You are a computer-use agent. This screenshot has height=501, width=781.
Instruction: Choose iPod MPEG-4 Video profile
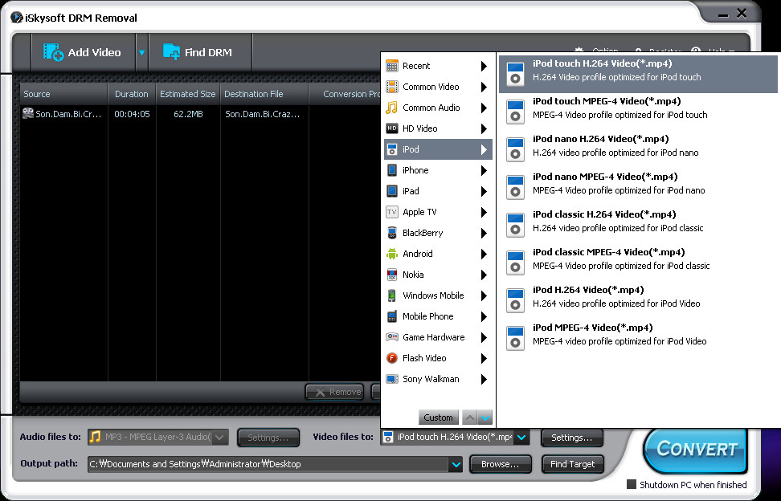coord(638,338)
